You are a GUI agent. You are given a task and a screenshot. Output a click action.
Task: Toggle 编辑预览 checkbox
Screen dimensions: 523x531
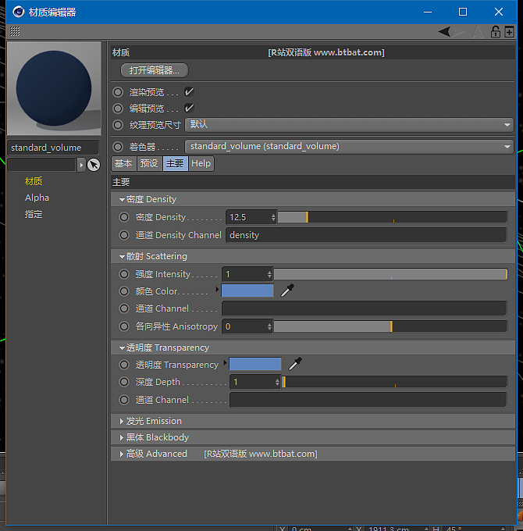point(189,108)
